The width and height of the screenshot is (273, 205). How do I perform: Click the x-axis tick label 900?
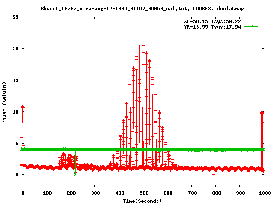(x=241, y=193)
